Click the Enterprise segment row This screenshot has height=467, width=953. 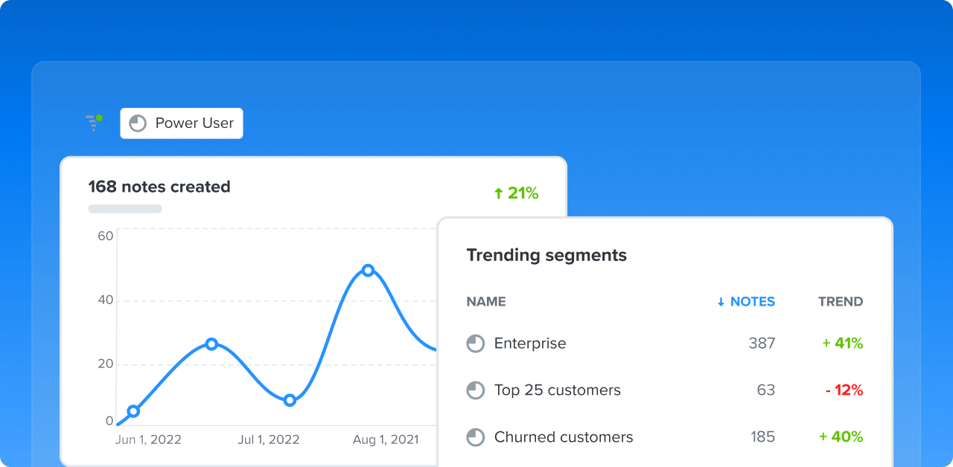point(530,343)
